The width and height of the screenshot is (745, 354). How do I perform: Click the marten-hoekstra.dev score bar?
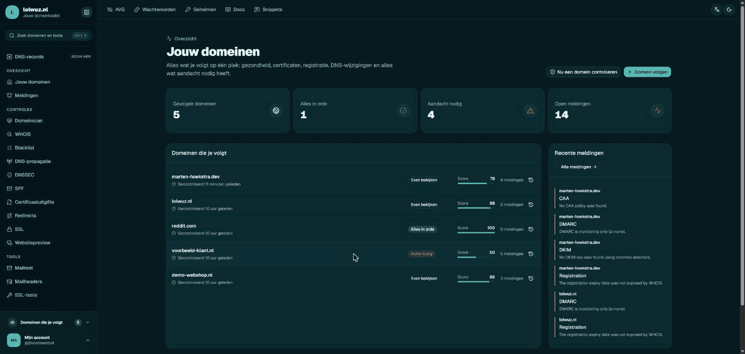point(476,183)
